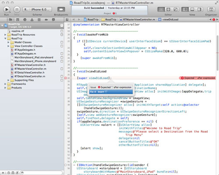This screenshot has height=175, width=219.
Task: Jump to the next issue arrow
Action: point(217,20)
